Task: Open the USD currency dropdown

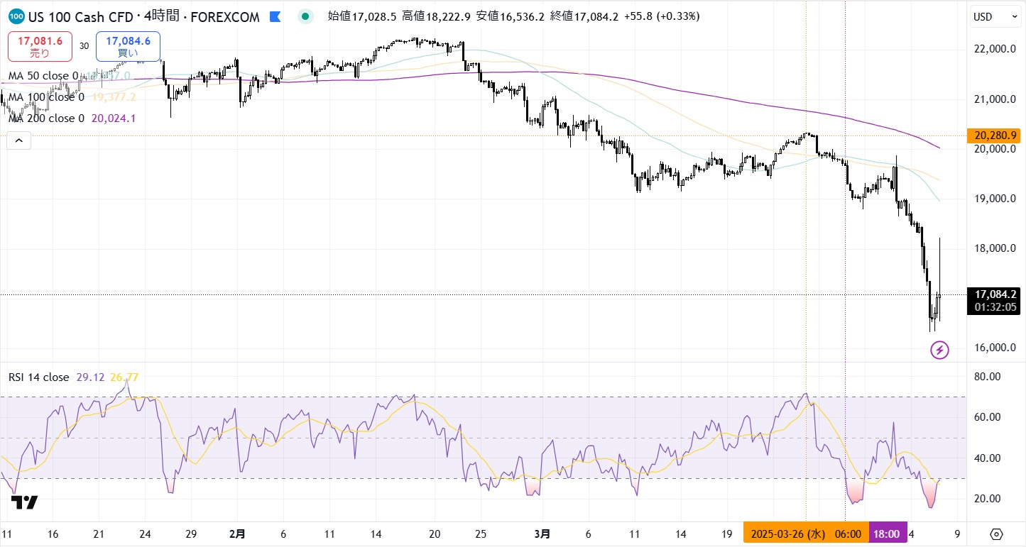Action: (990, 16)
